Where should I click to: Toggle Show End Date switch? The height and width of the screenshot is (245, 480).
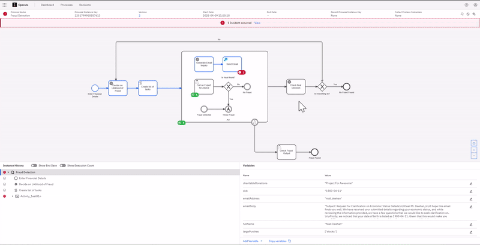(34, 165)
